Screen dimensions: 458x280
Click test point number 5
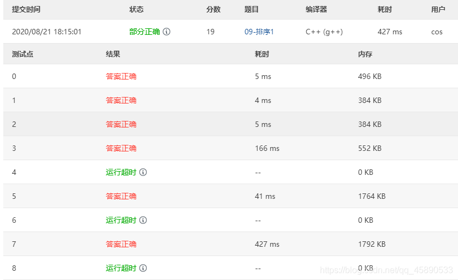point(14,196)
